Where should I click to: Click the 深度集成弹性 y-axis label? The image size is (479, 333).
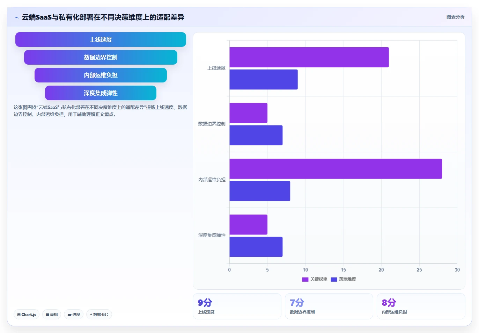click(x=212, y=235)
